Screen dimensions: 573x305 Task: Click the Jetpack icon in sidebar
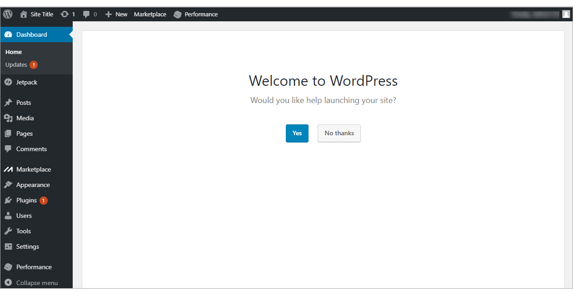pyautogui.click(x=8, y=82)
